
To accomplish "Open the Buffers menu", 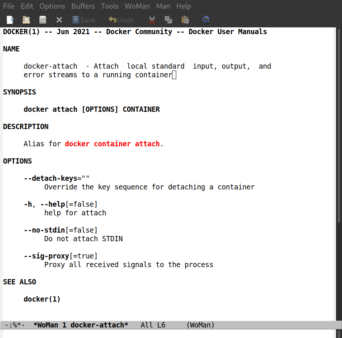I will [83, 6].
